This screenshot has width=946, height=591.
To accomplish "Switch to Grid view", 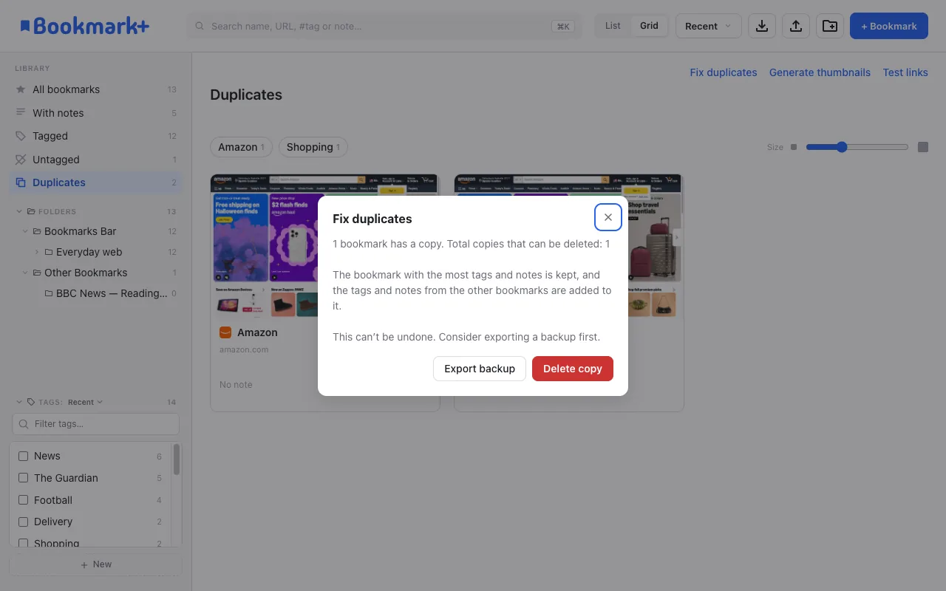I will coord(649,26).
